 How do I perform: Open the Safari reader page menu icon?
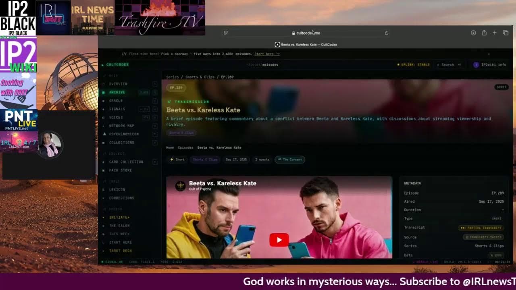point(226,33)
